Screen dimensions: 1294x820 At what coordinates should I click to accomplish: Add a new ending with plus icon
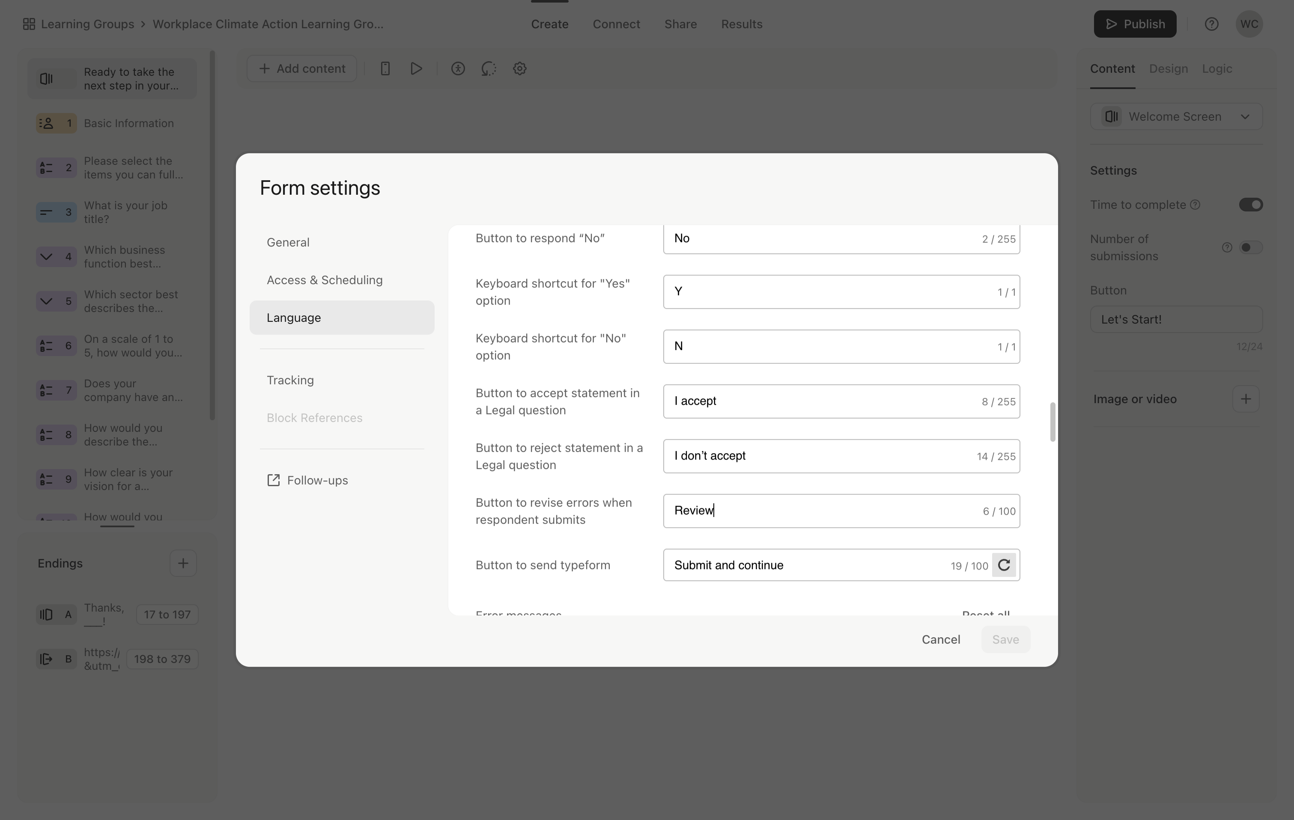click(x=183, y=563)
